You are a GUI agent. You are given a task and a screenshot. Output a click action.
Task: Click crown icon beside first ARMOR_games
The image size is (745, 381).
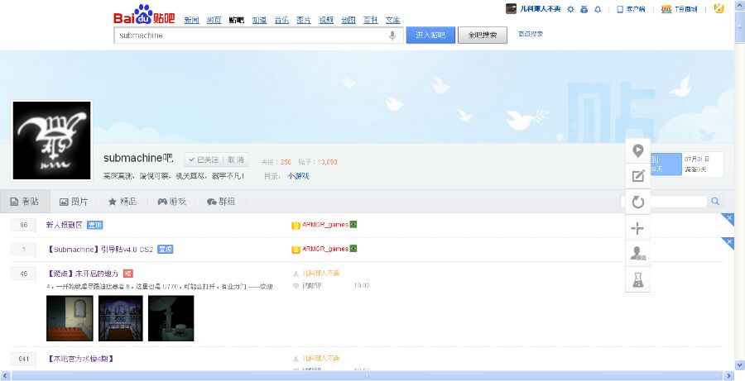coord(296,226)
